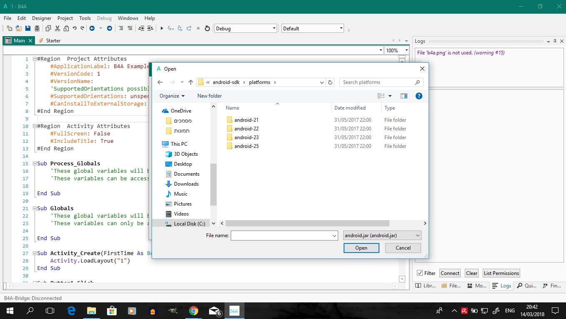This screenshot has height=319, width=566.
Task: Click the Up folder arrow in Open dialog
Action: [x=191, y=82]
